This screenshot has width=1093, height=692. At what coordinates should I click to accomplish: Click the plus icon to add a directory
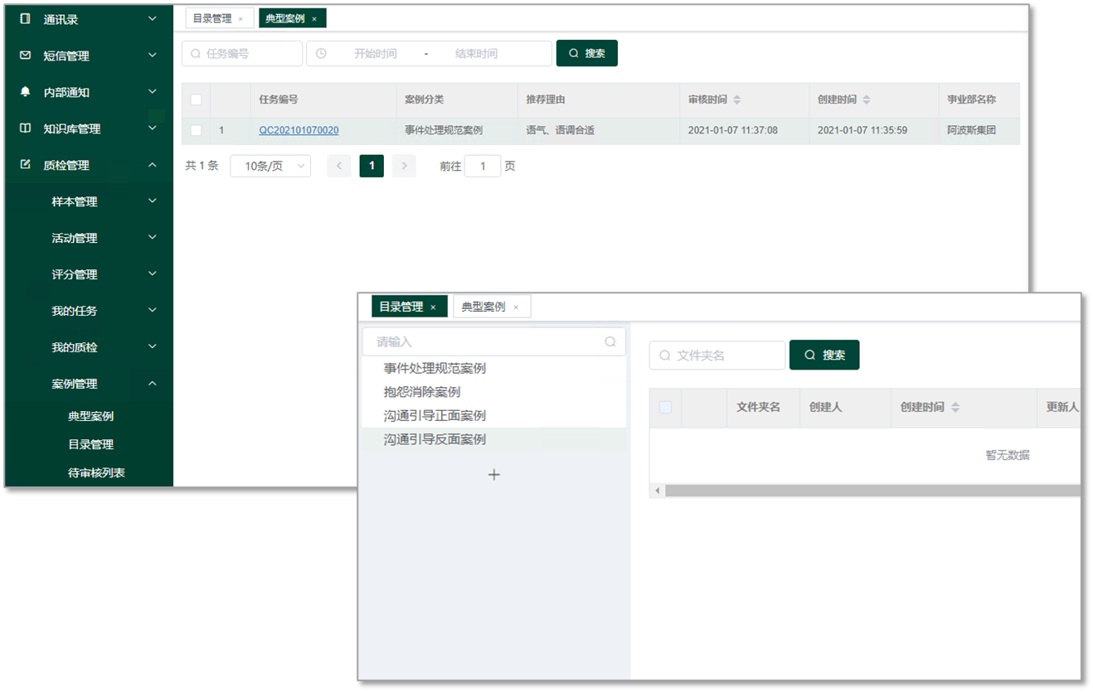[x=494, y=475]
